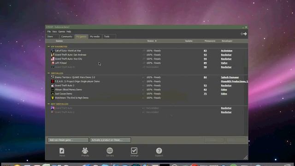Open Eidos link on Hitman row

tap(224, 90)
